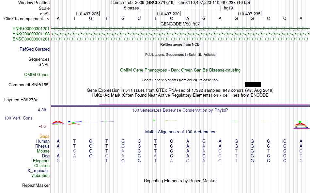This screenshot has height=193, width=310.
Task: Click the OMIM Gene Phenotypes title
Action: tap(180, 70)
